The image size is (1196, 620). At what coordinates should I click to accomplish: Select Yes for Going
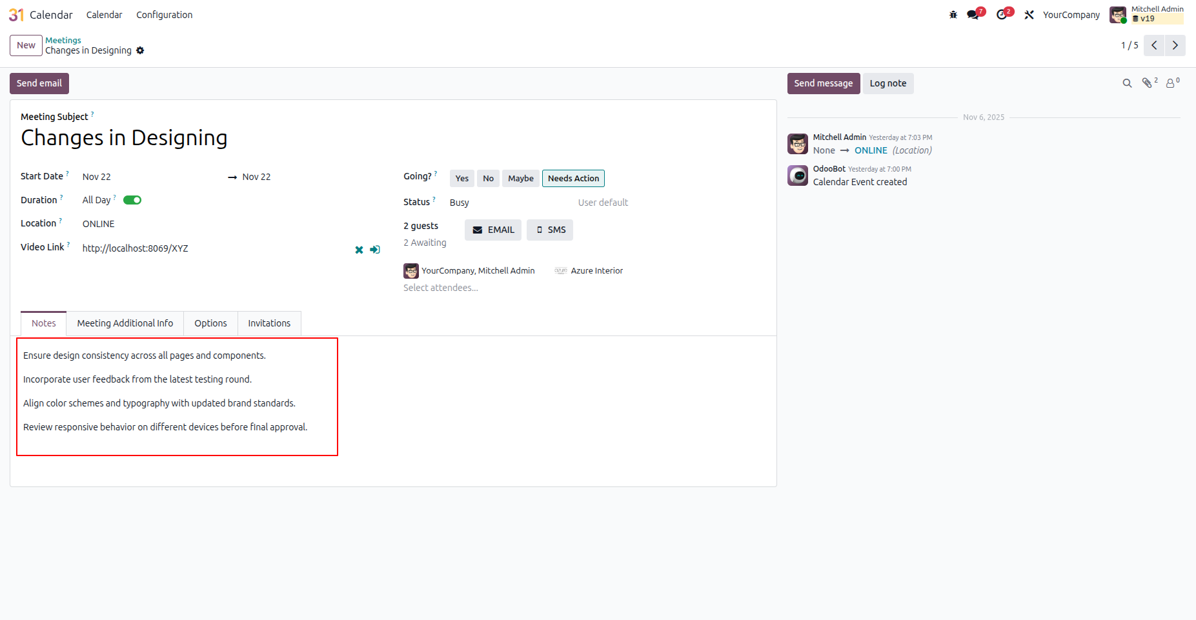tap(462, 179)
